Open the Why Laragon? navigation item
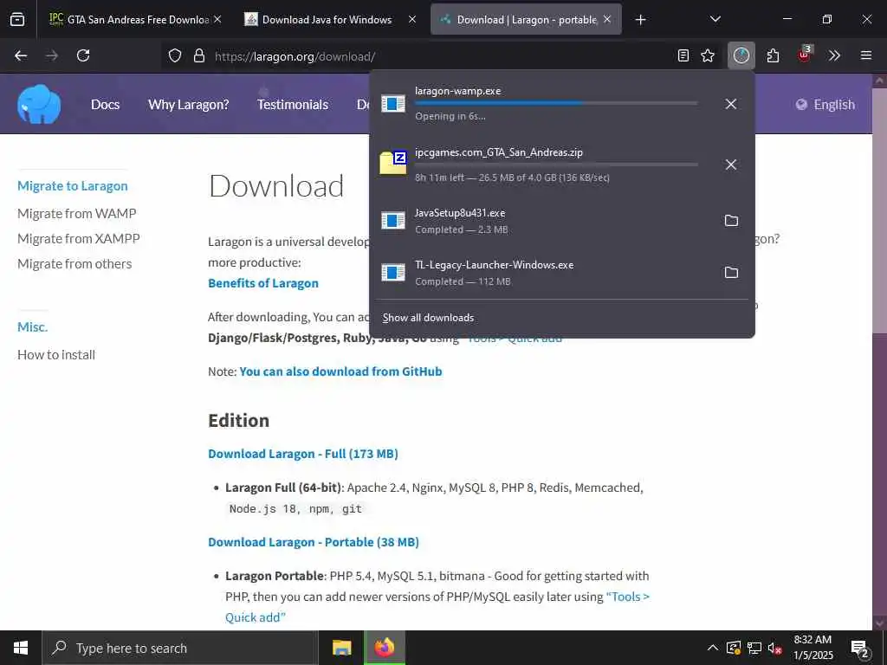 pyautogui.click(x=188, y=105)
